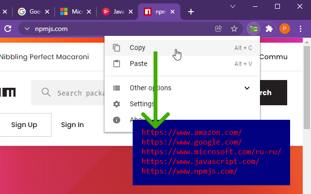
Task: Choose Copy in the extension popup
Action: coord(182,48)
